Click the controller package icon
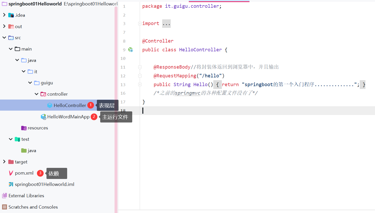The width and height of the screenshot is (375, 213). coord(43,94)
